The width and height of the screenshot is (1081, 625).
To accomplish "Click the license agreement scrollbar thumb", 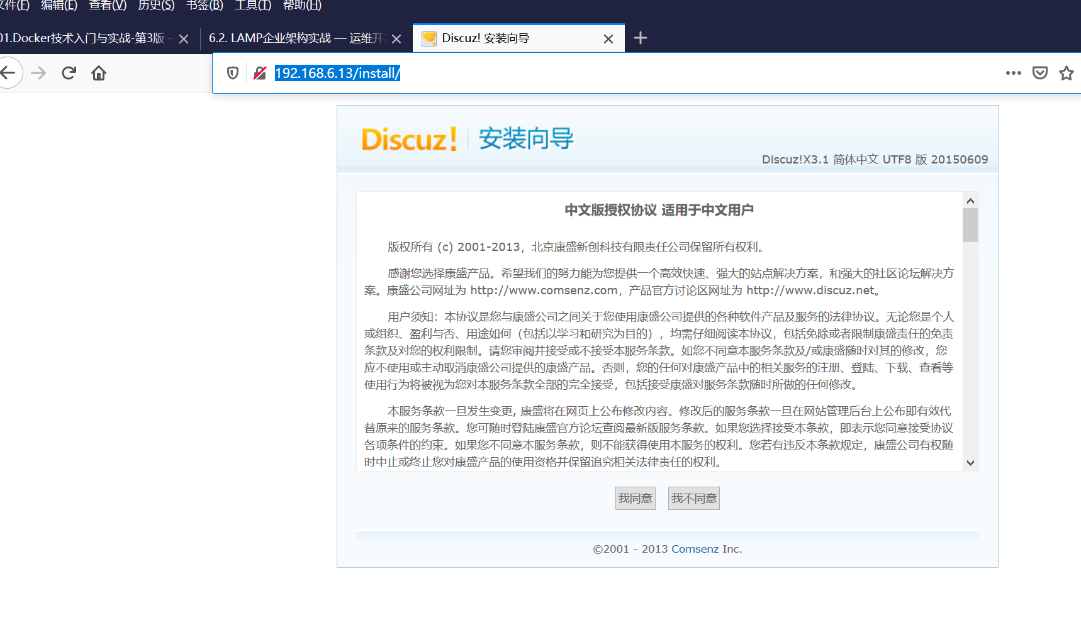I will point(970,225).
